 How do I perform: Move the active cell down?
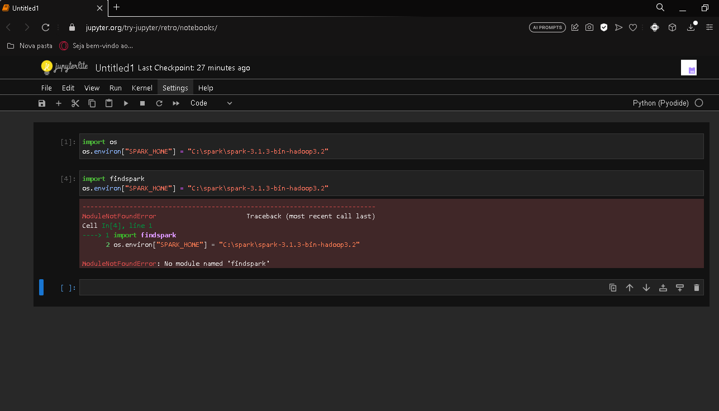click(x=646, y=288)
